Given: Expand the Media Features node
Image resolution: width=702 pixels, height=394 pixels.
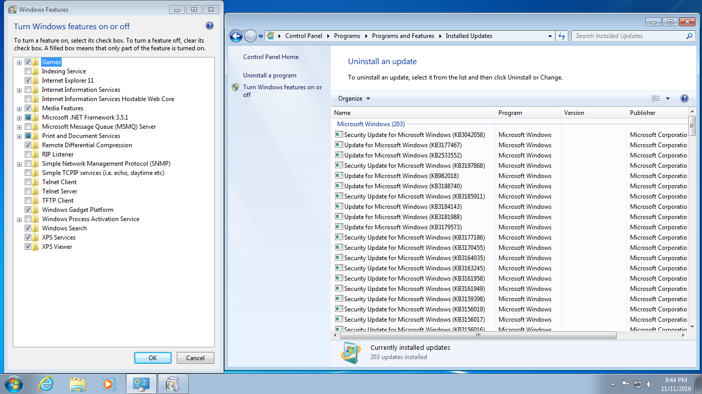Looking at the screenshot, I should [x=20, y=109].
